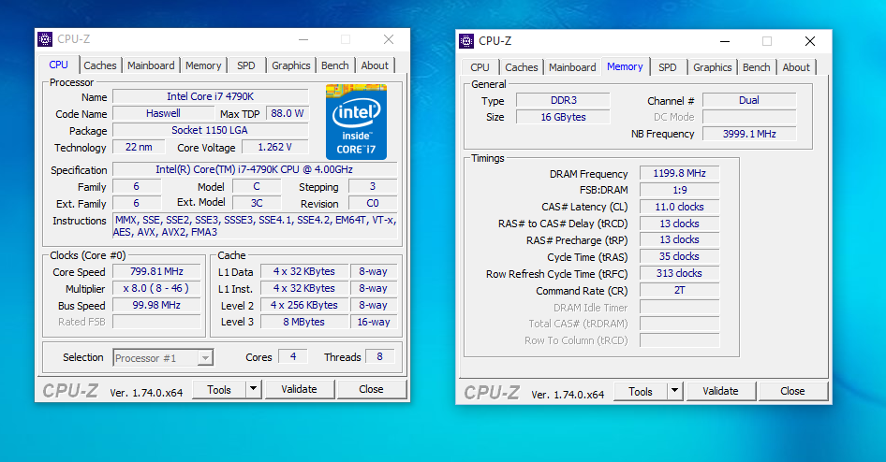Click the DRAM Frequency value 1199.8 MHz
The height and width of the screenshot is (462, 886).
click(679, 173)
